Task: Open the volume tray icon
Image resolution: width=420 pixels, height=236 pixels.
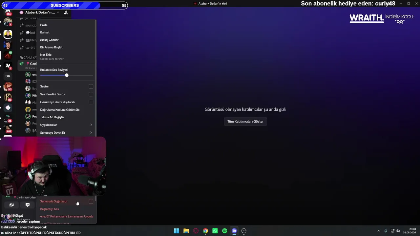Action: click(398, 231)
